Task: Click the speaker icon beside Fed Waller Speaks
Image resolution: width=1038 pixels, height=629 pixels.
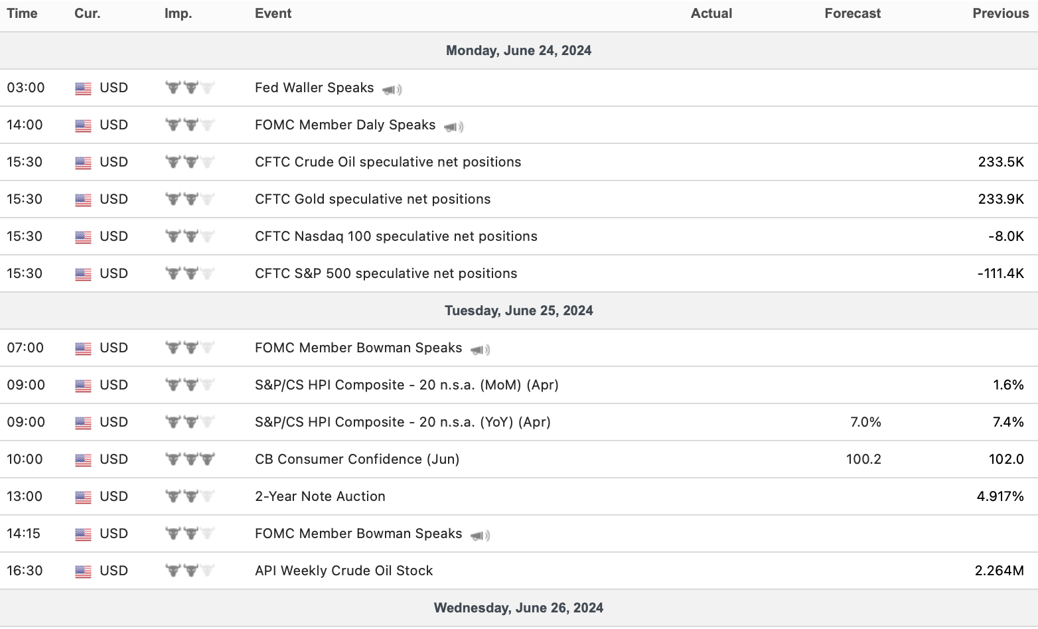Action: [x=392, y=89]
